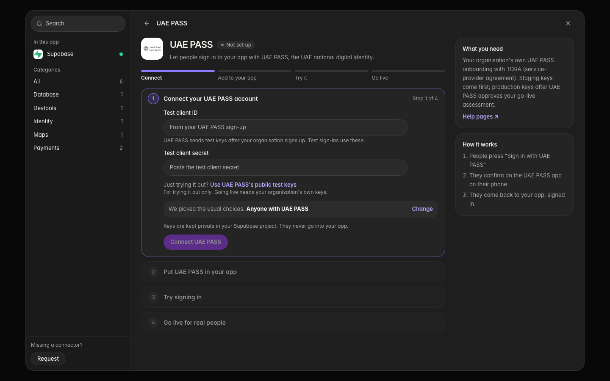Click the search magnifier icon
The image size is (610, 381).
tap(39, 24)
